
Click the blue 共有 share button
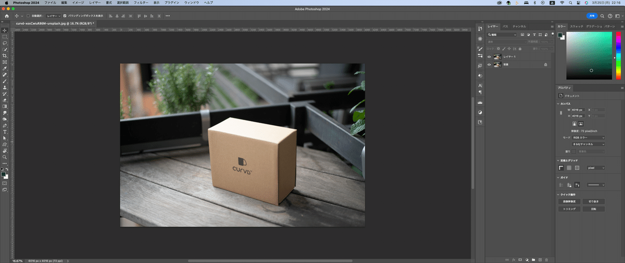coord(592,16)
